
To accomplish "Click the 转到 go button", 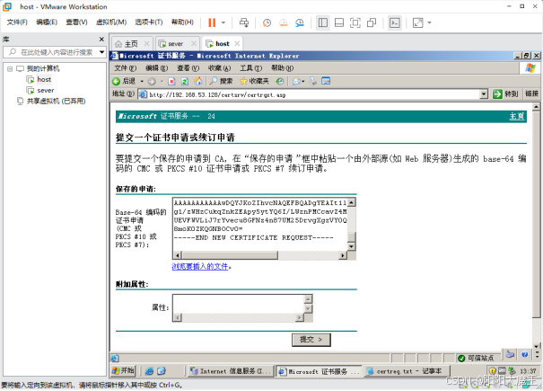I will tap(505, 94).
